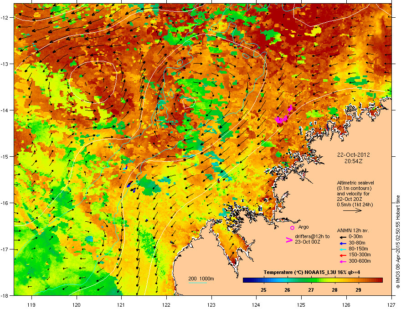
Task: Click the 127 longitude axis label
Action: (x=391, y=304)
